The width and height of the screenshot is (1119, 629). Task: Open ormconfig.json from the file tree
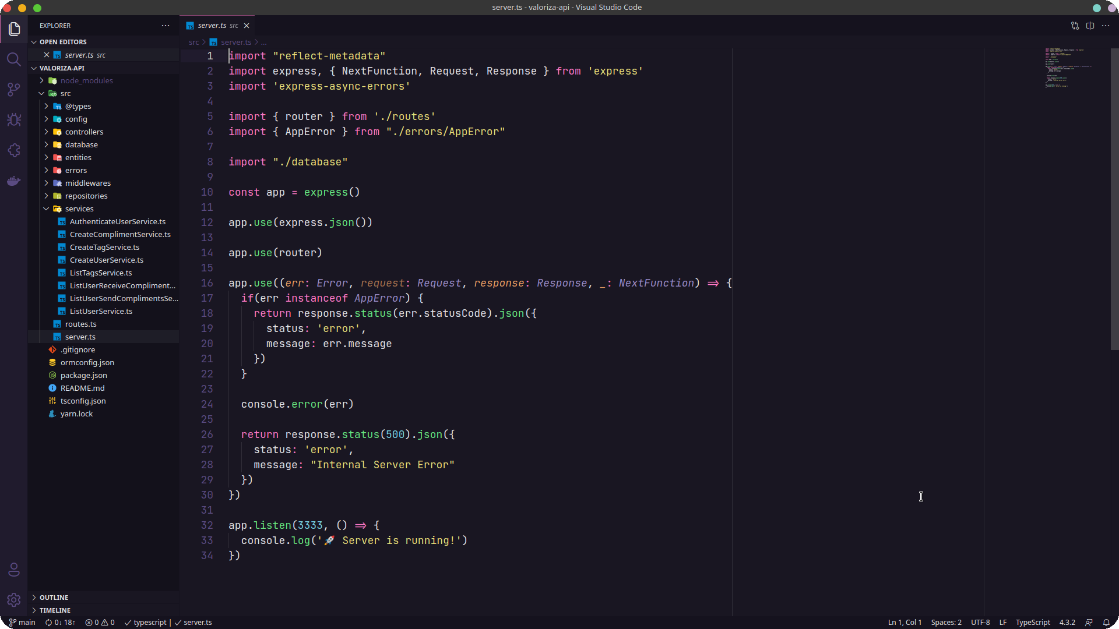87,362
